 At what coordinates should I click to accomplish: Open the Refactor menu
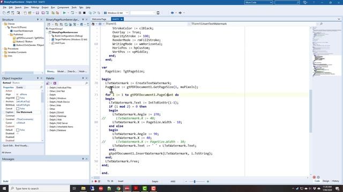click(x=35, y=7)
